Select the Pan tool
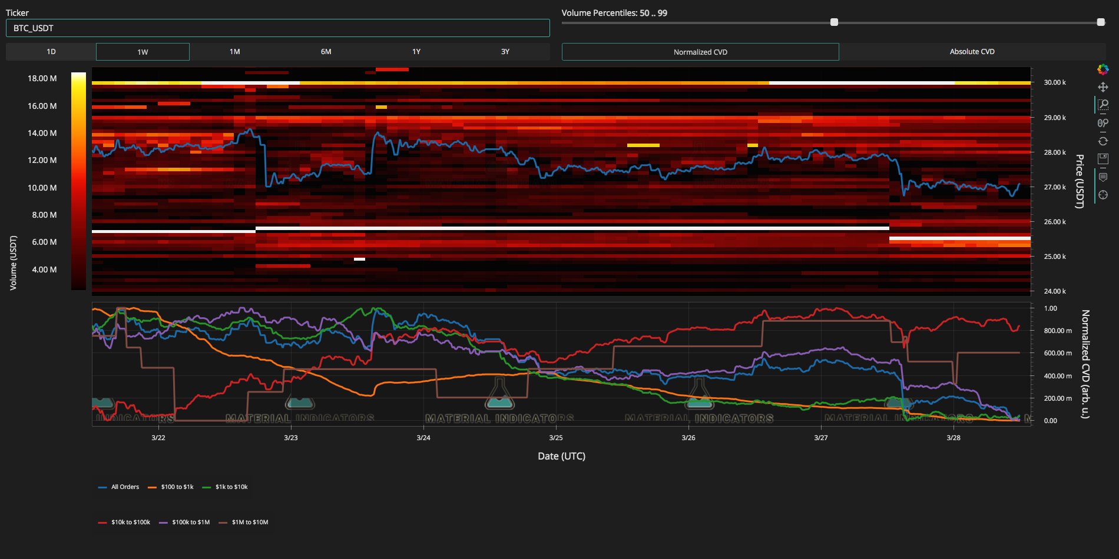The width and height of the screenshot is (1119, 559). [x=1103, y=87]
